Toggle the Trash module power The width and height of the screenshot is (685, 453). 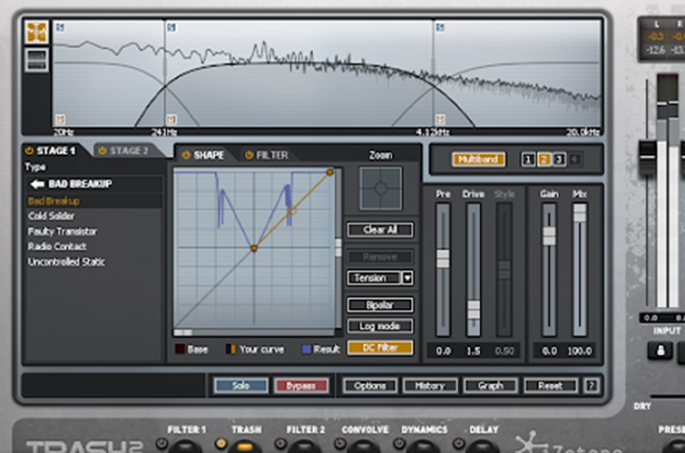coord(221,444)
